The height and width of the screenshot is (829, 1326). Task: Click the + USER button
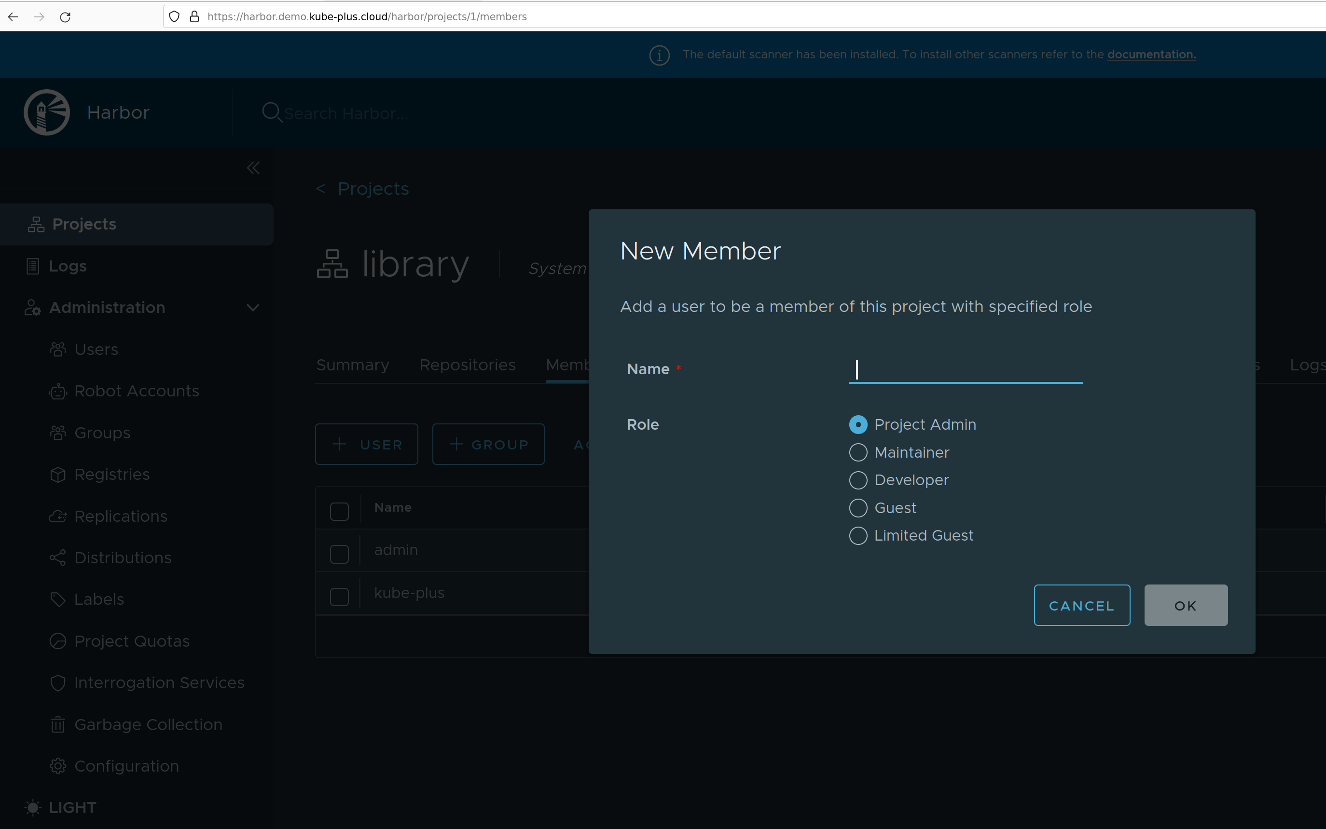[x=366, y=444]
